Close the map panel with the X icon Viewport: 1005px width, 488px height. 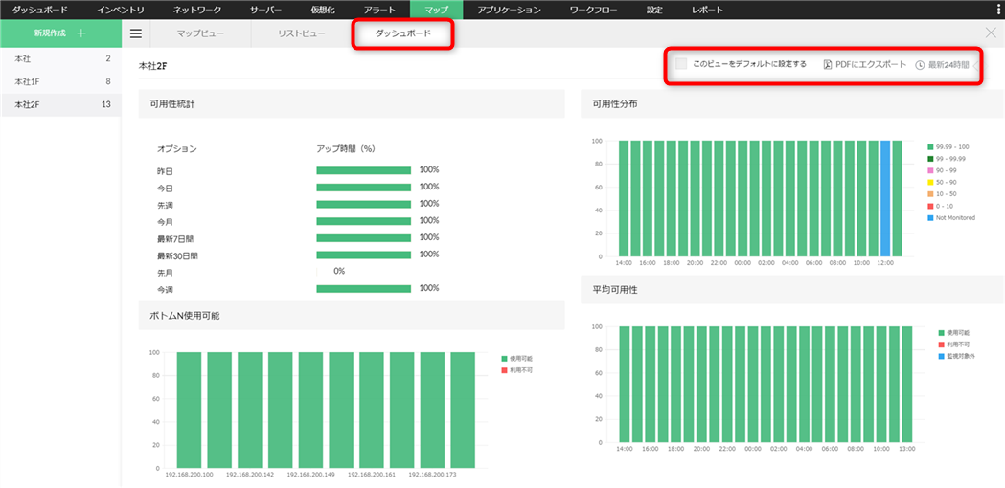pos(991,33)
